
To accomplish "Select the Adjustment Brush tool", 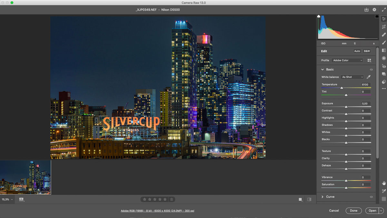I will pyautogui.click(x=384, y=43).
